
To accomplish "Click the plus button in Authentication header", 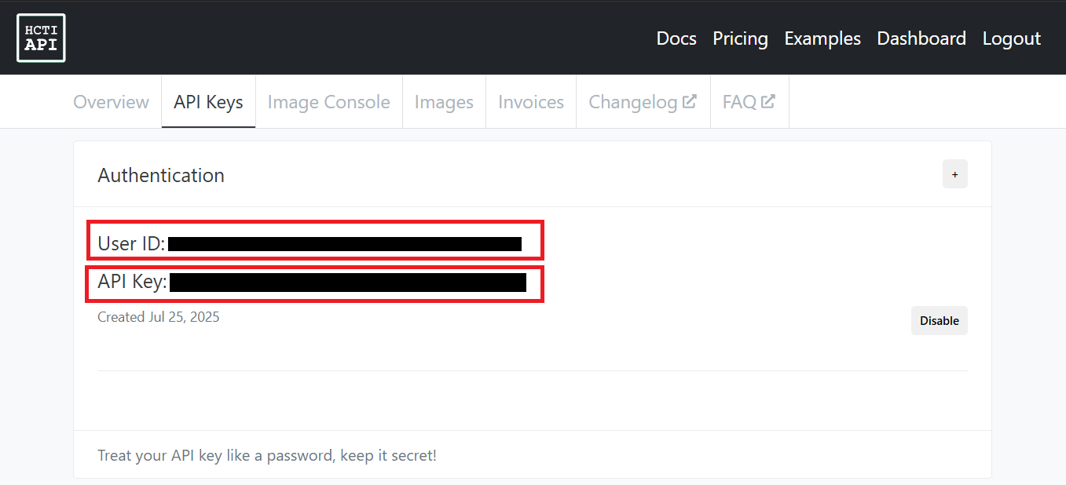I will click(954, 174).
